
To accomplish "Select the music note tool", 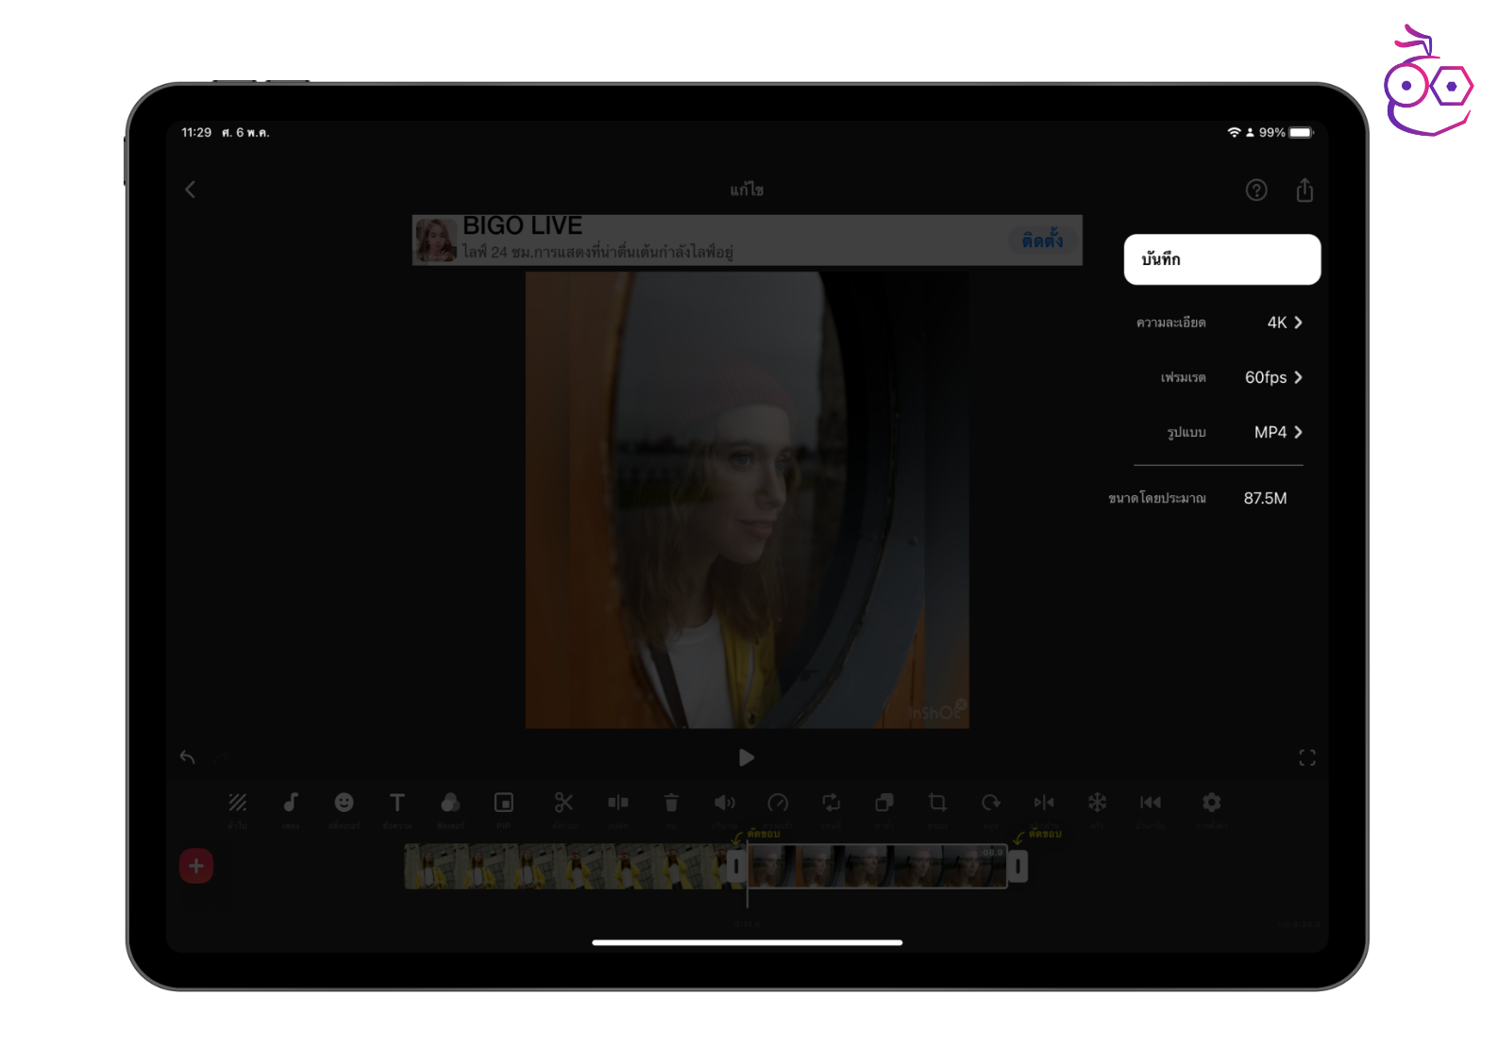I will (291, 803).
